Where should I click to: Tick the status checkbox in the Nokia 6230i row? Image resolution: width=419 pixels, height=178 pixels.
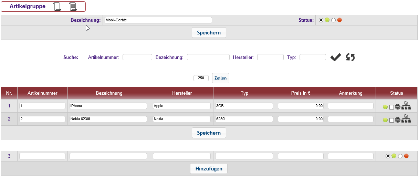coord(391,120)
